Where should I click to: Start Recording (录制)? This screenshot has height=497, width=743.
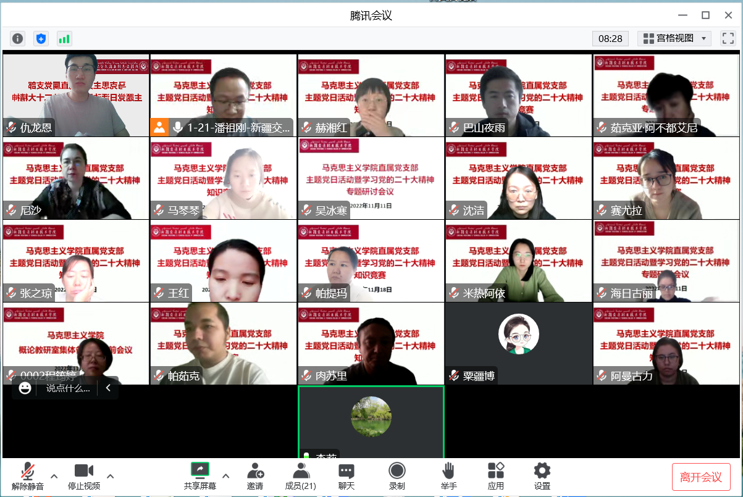coord(397,477)
